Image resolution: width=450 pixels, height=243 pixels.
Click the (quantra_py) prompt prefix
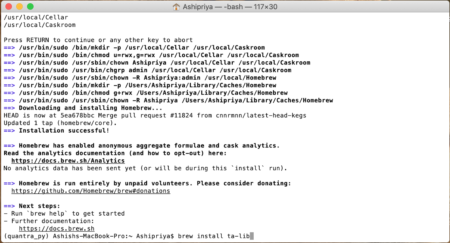[27, 236]
